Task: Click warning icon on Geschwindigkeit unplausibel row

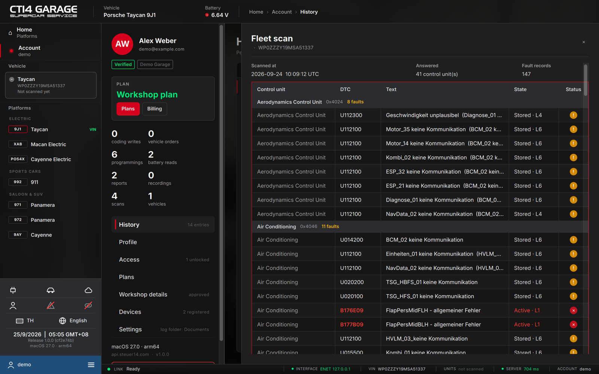Action: click(x=573, y=115)
